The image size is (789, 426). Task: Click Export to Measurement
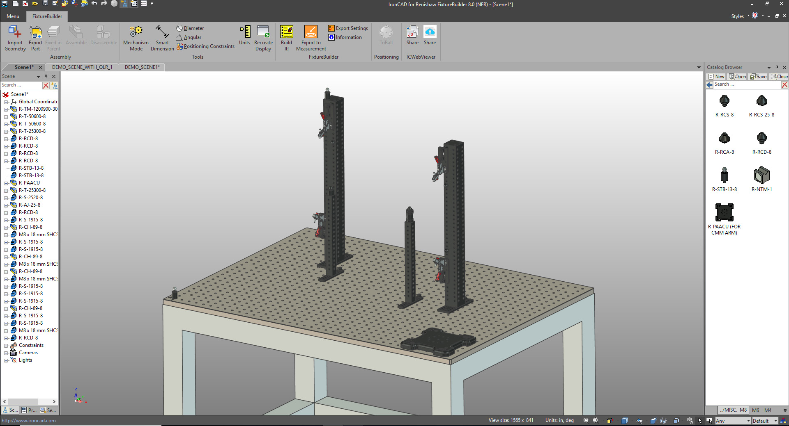[311, 38]
